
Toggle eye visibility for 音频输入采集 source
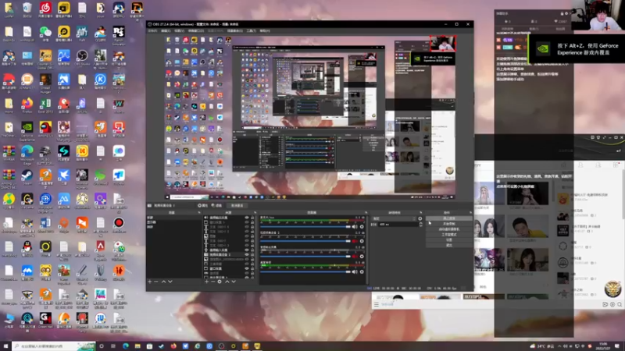(x=247, y=250)
